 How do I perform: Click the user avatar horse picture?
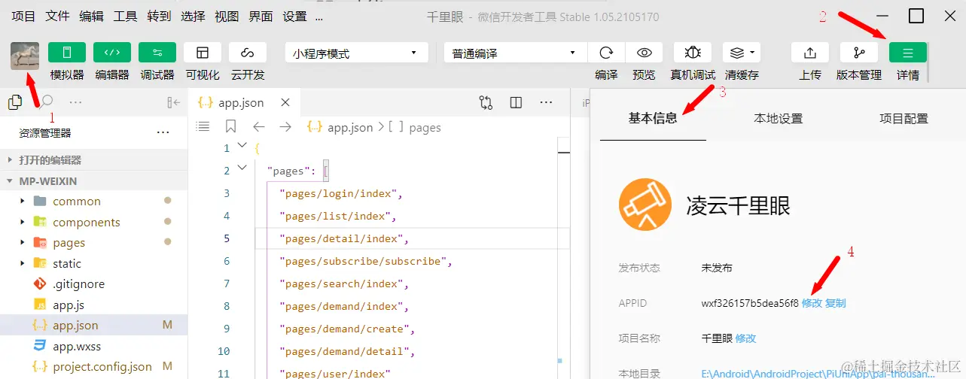point(25,56)
